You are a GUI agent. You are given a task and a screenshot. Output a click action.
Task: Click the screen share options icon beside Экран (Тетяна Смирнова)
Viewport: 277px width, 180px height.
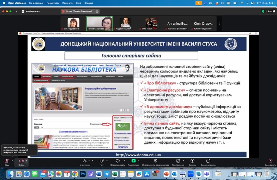pyautogui.click(x=97, y=11)
